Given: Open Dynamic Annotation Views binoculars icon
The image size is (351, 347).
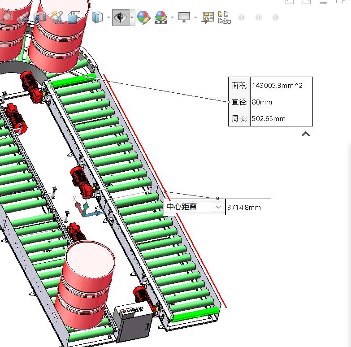Looking at the screenshot, I should tap(57, 17).
